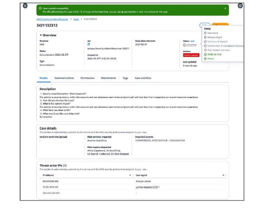Dismiss the green success banner
The width and height of the screenshot is (268, 208).
pyautogui.click(x=225, y=8)
